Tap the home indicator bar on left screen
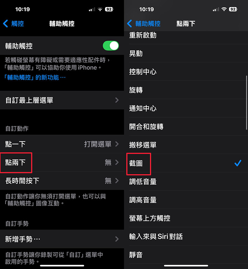 pyautogui.click(x=62, y=266)
